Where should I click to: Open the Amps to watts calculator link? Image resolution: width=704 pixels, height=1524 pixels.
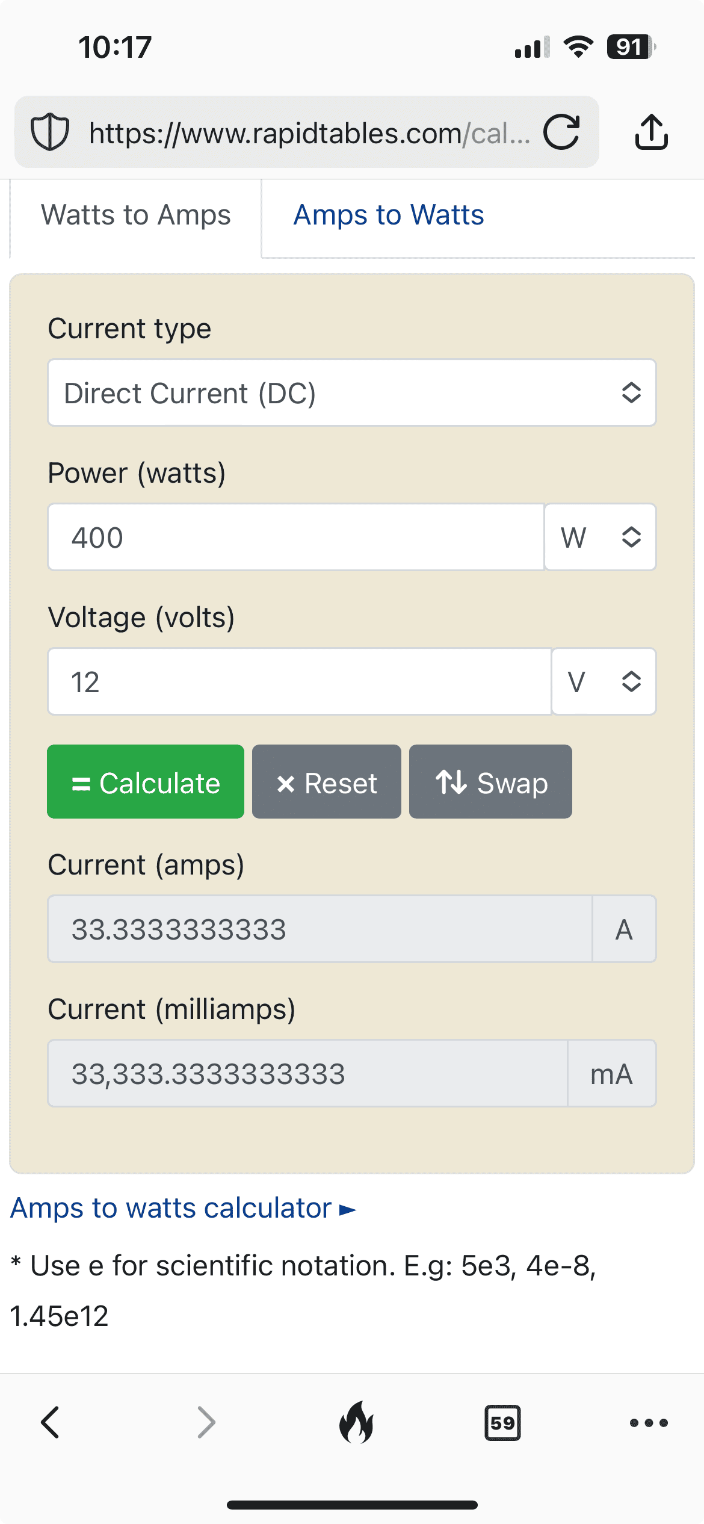pyautogui.click(x=184, y=1208)
